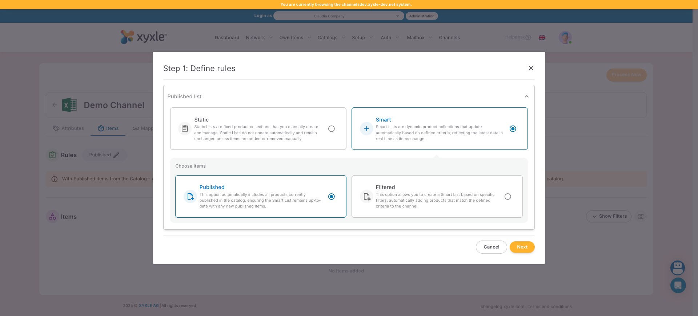Open the user avatar profile
698x316 pixels.
point(565,37)
